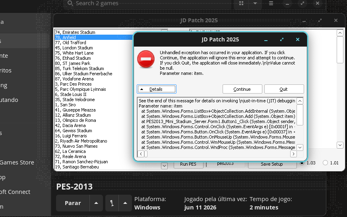Switch to grid view icon in Lutris header
This screenshot has width=347, height=217.
click(241, 3)
